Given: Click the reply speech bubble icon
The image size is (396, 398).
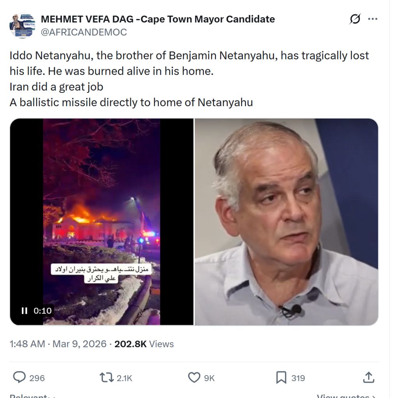Looking at the screenshot, I should point(19,377).
